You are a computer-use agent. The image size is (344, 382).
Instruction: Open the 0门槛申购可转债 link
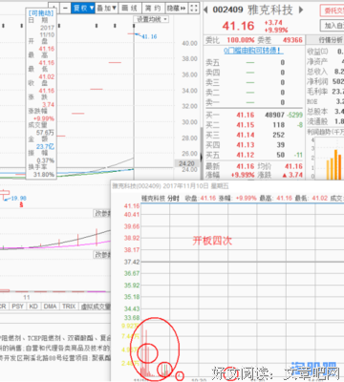253,51
